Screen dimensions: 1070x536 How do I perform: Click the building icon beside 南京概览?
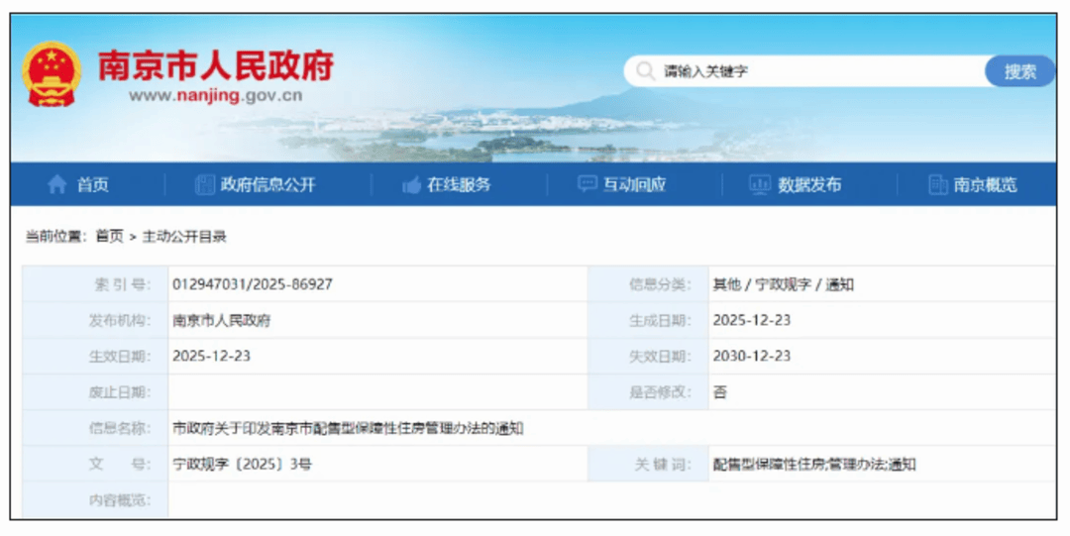[x=937, y=184]
